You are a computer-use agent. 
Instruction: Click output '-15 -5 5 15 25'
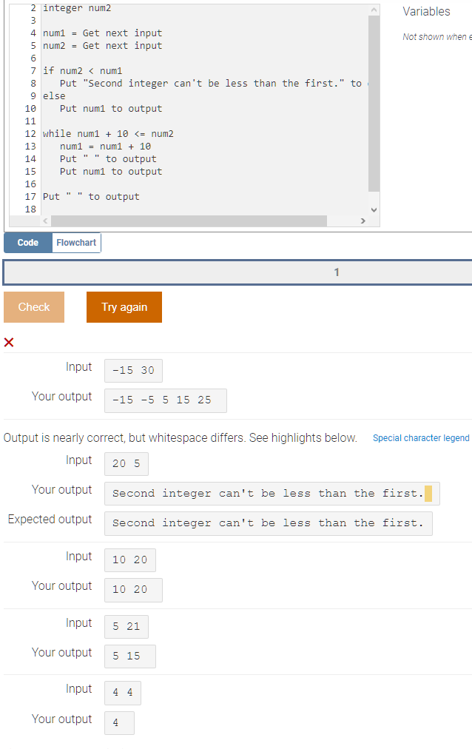[166, 400]
